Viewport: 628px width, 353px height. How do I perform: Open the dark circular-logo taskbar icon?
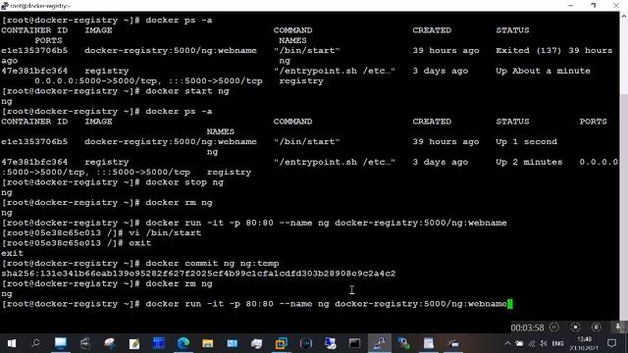(305, 343)
